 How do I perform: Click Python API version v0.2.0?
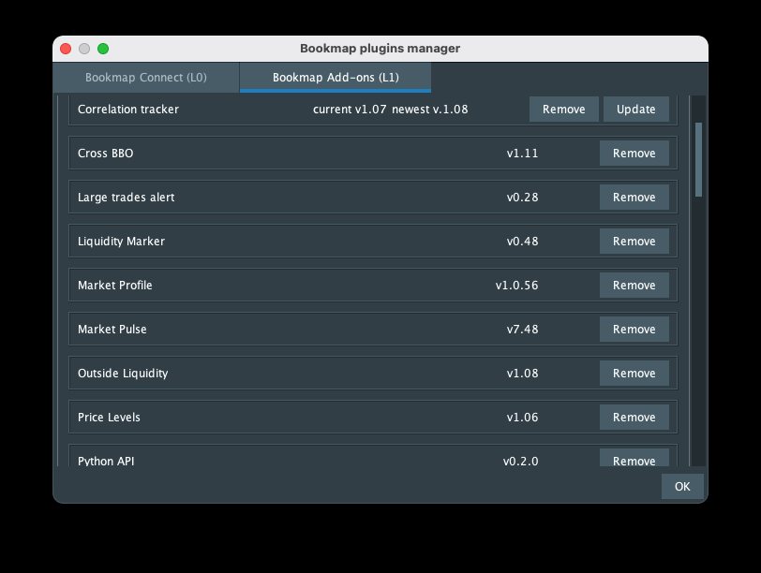tap(520, 461)
